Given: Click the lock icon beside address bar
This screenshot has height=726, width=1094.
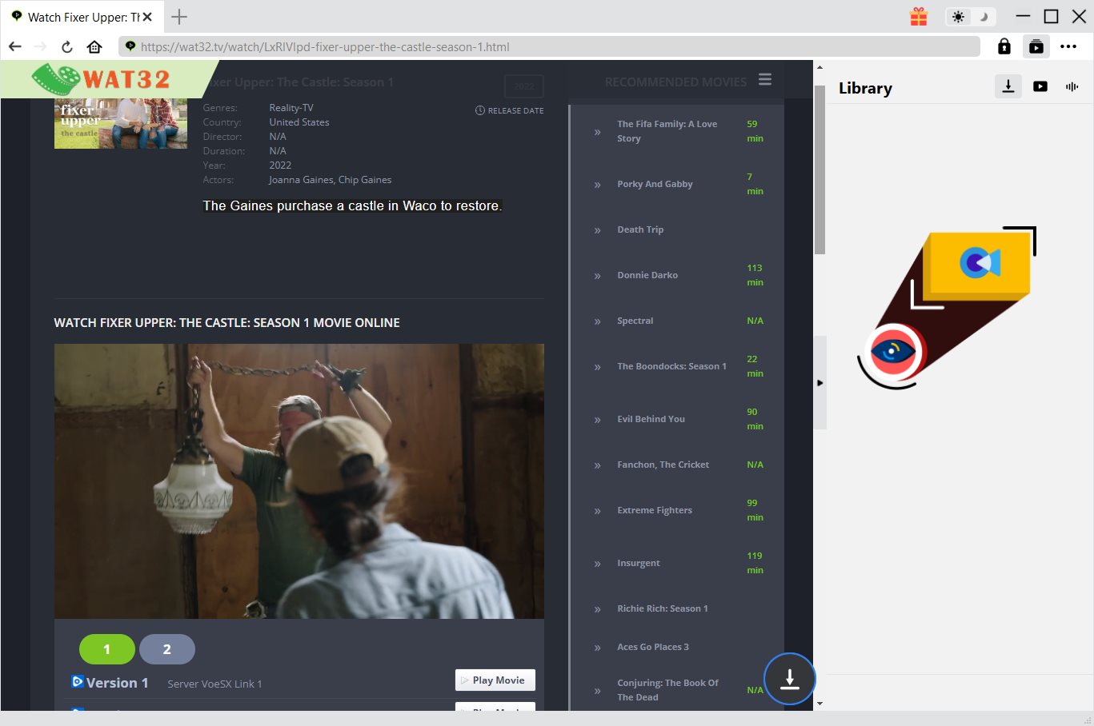Looking at the screenshot, I should point(1004,46).
